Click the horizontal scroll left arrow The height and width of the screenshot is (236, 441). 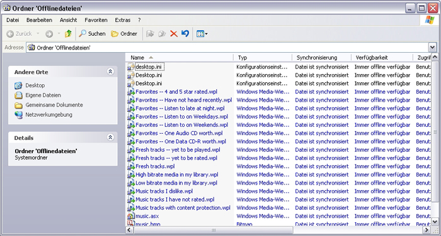point(129,230)
